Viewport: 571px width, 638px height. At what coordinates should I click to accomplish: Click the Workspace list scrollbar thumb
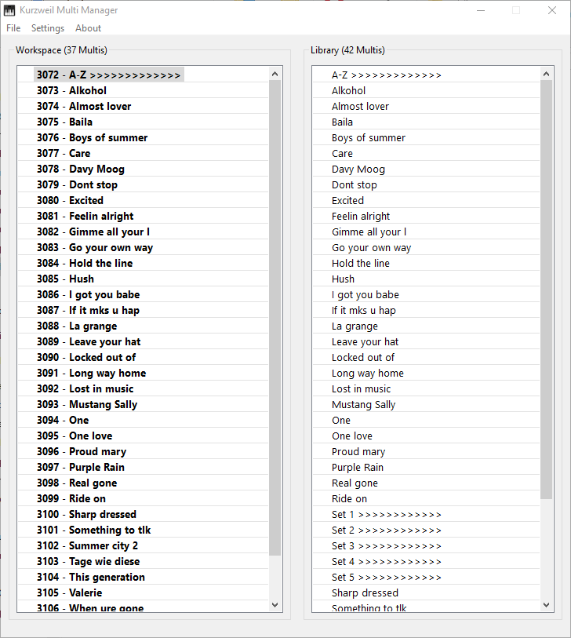275,317
